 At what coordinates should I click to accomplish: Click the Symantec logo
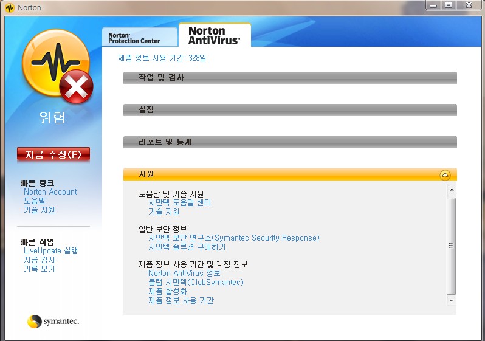tap(53, 322)
